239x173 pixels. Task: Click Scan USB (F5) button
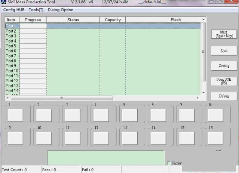[224, 81]
